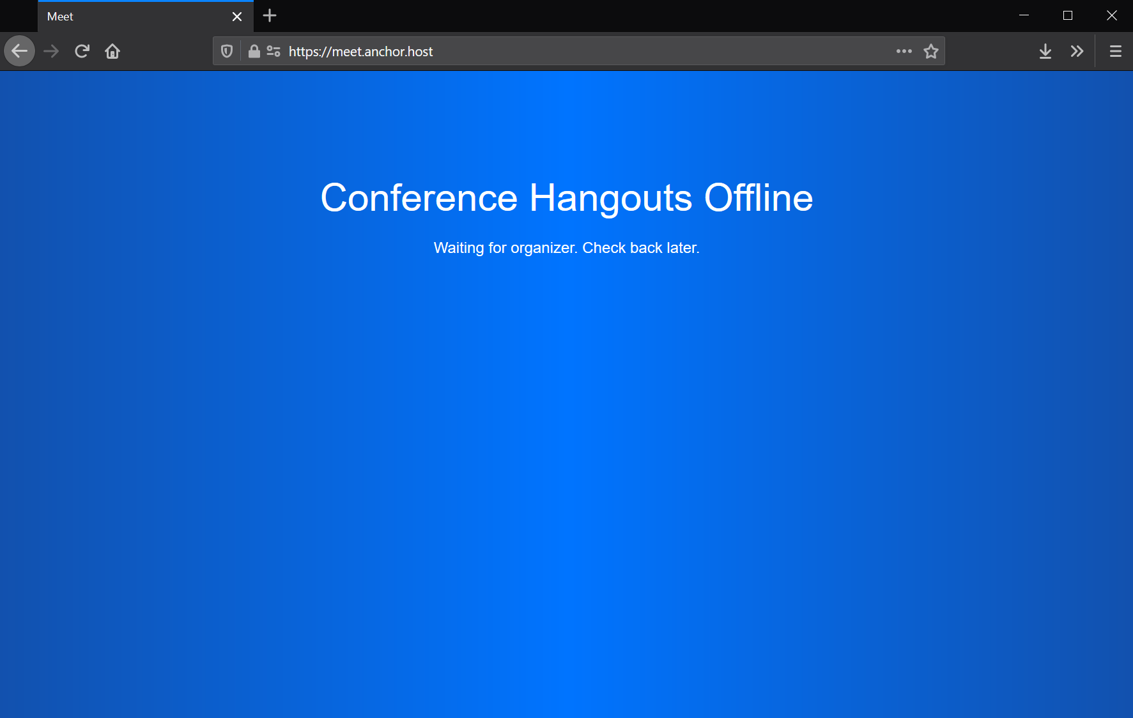Screen dimensions: 1133x718
Task: Click the URL https://meet.anchor.host
Action: point(360,51)
